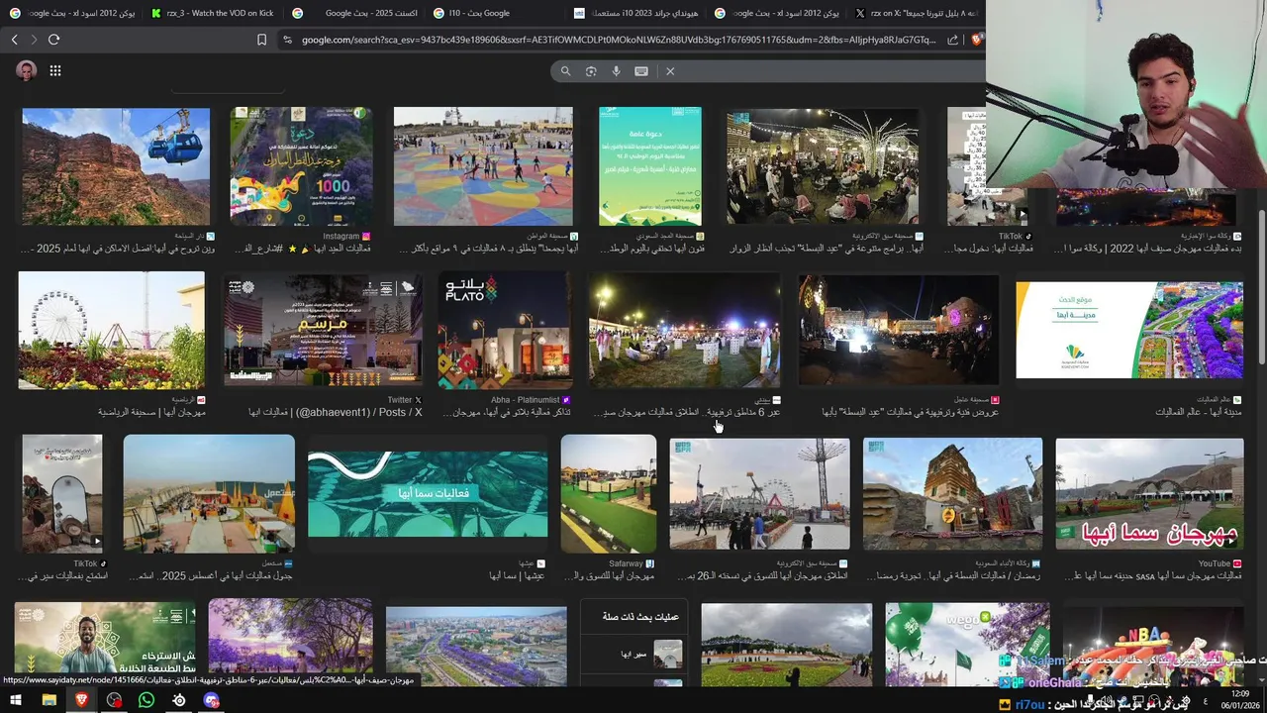This screenshot has width=1267, height=713.
Task: Open the night market string lights image
Action: click(x=823, y=166)
